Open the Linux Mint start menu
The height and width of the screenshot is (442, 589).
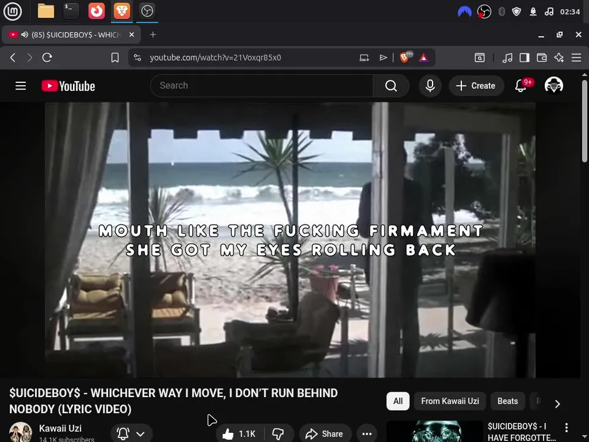pos(12,11)
